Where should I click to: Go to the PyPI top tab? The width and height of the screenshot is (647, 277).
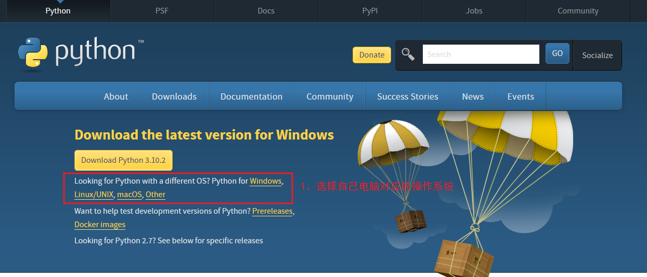point(370,11)
